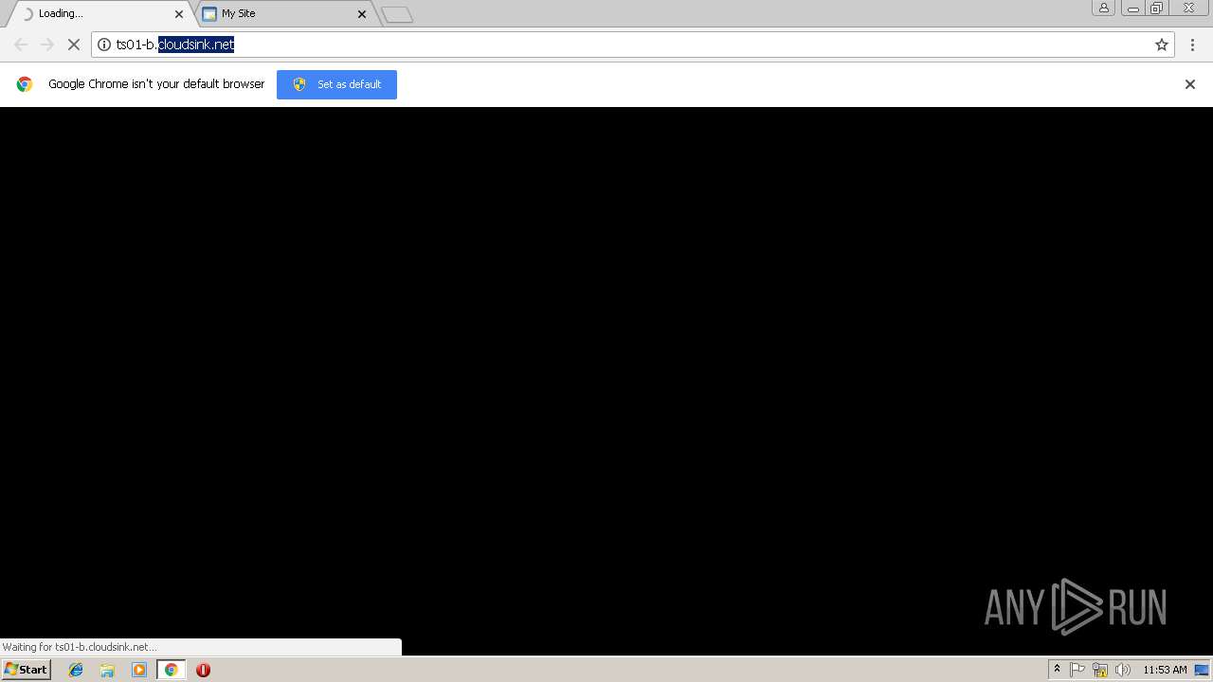Close the Loading... tab
This screenshot has width=1213, height=682.
point(179,14)
